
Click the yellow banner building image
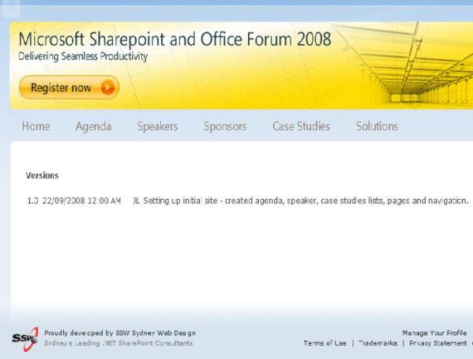[404, 65]
